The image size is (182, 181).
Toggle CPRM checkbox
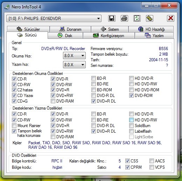(127, 167)
